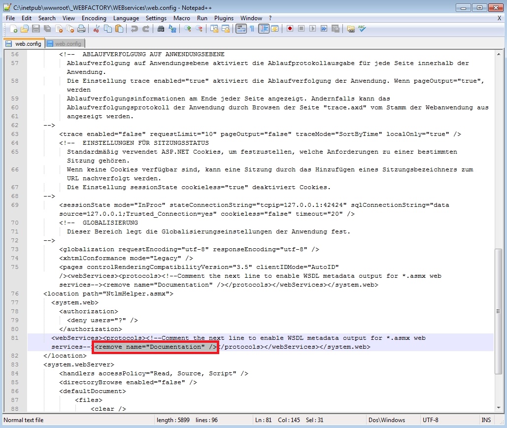The image size is (507, 428).
Task: Open the Encoding menu
Action: pyautogui.click(x=94, y=18)
